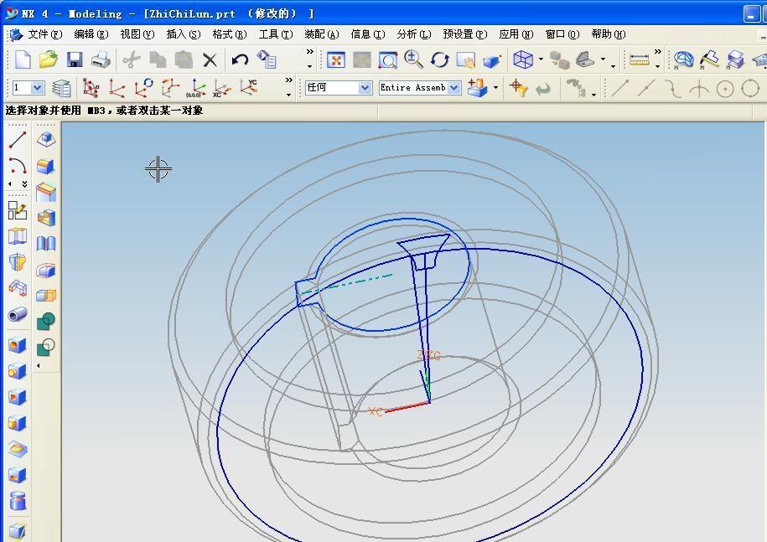Expand the Entire Assembly scope dropdown
Viewport: 767px width, 542px height.
453,88
